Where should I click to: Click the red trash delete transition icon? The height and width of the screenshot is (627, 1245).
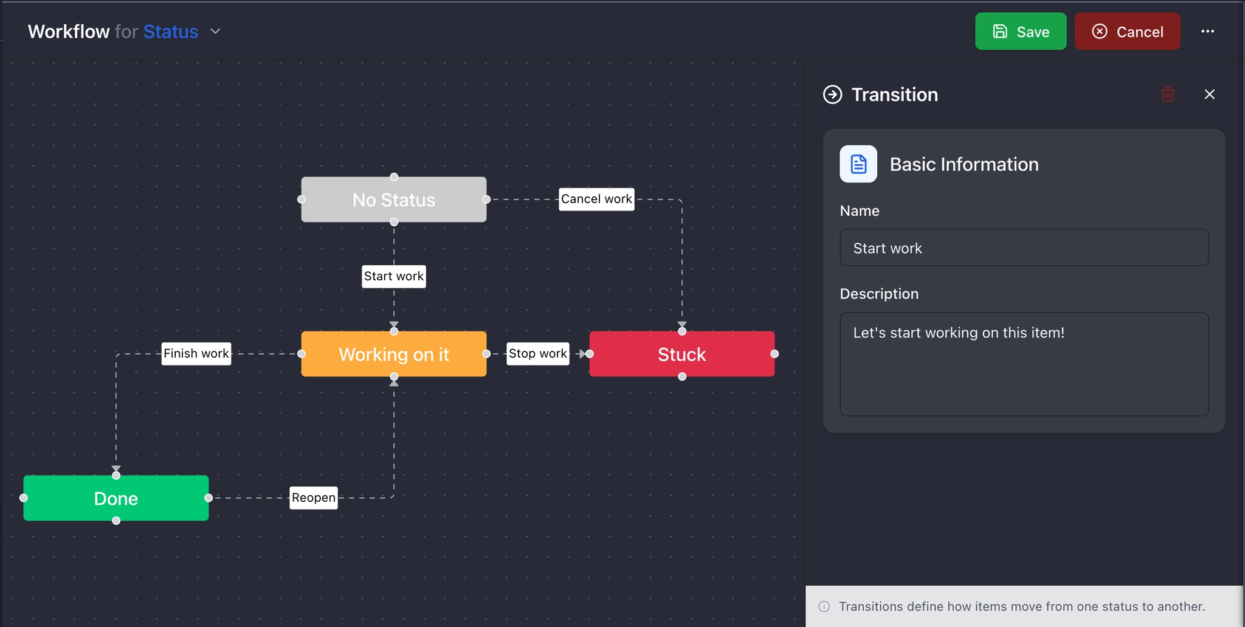click(x=1167, y=94)
